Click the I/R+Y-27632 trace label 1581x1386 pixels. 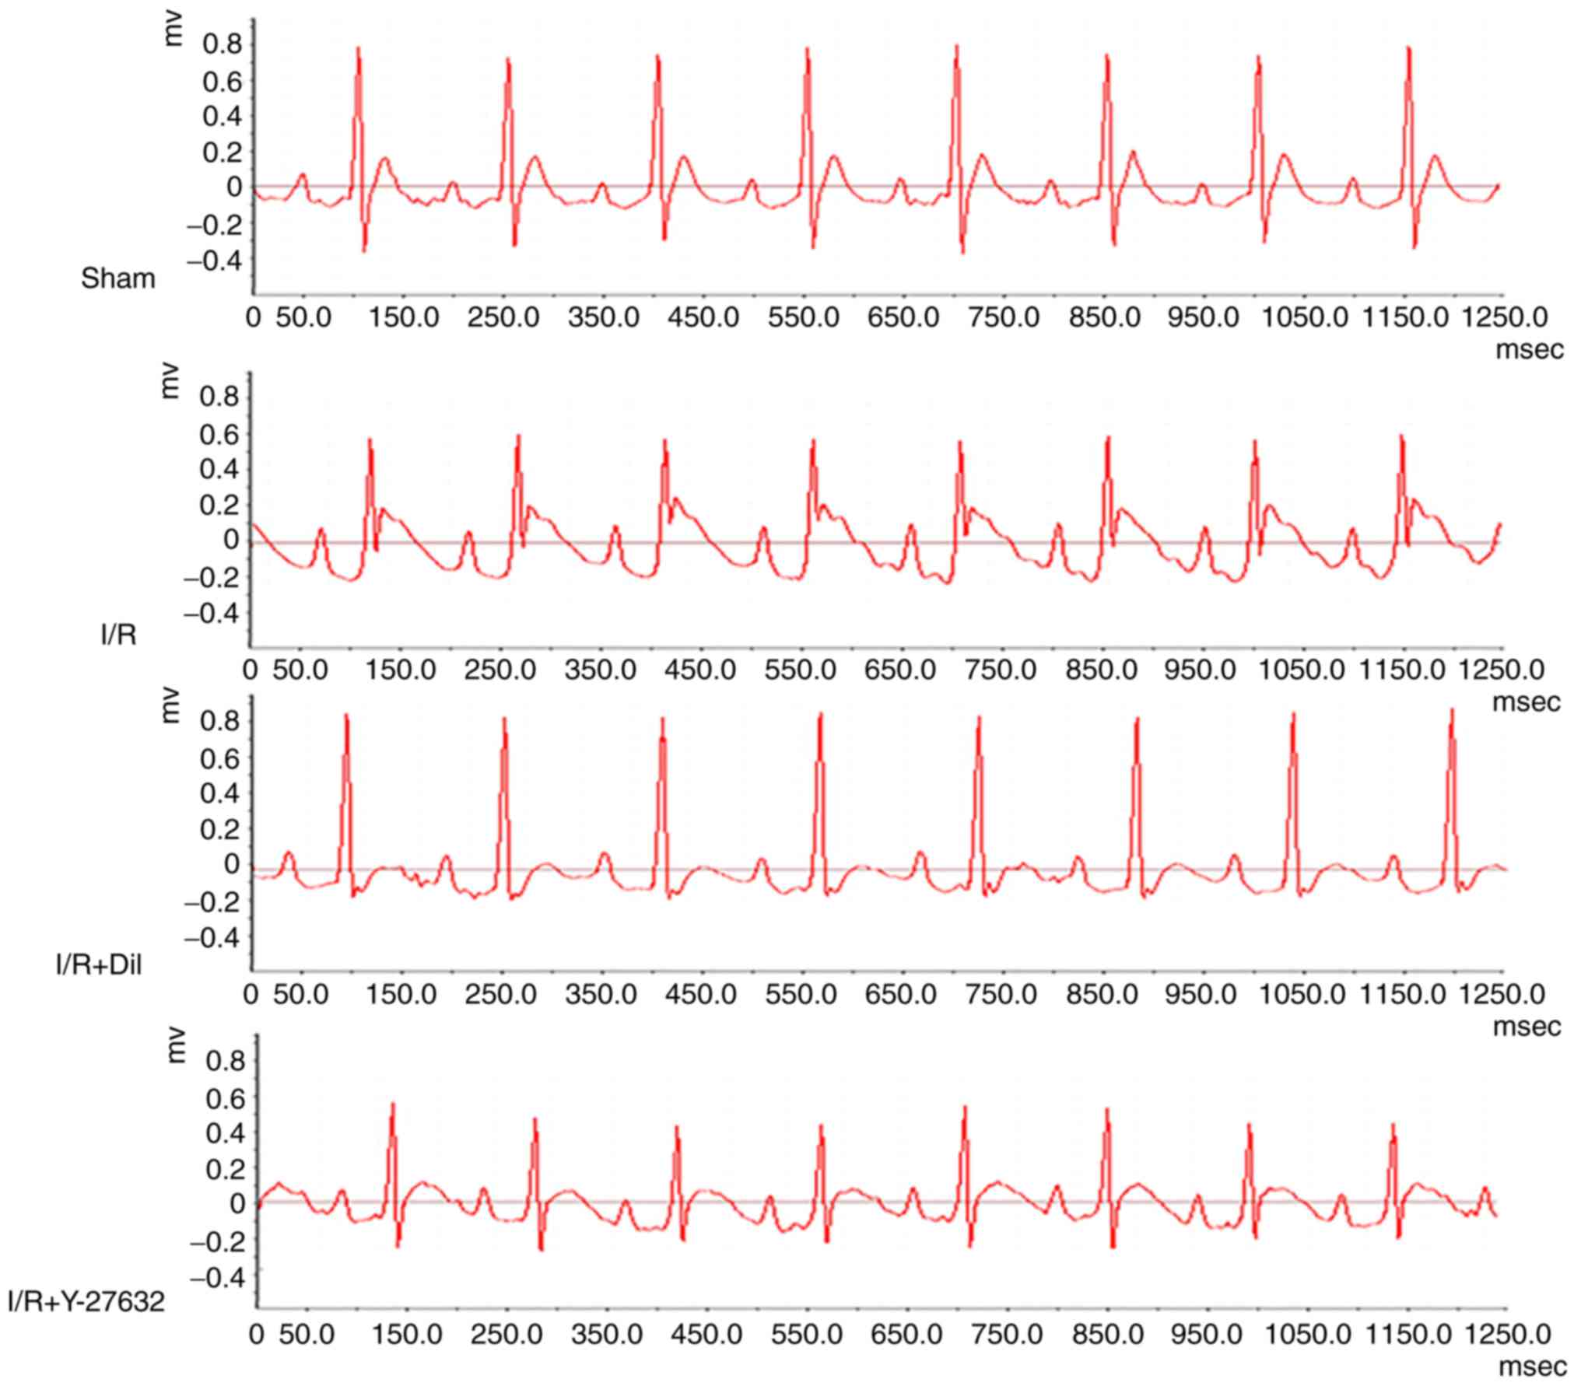[x=86, y=1301]
